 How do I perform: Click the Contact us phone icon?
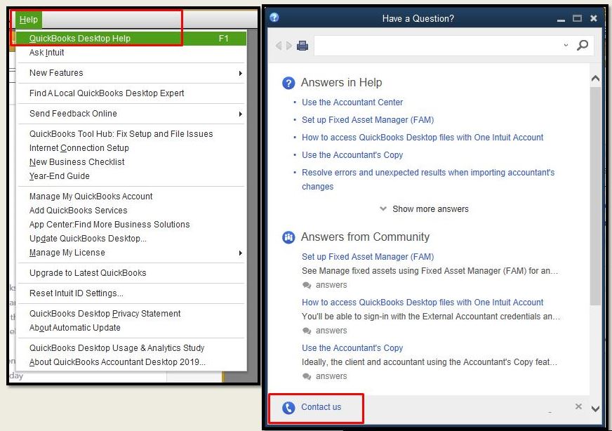tap(288, 408)
